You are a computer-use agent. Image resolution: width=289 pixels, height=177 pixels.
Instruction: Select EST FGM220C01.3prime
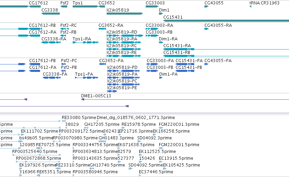coord(179,124)
